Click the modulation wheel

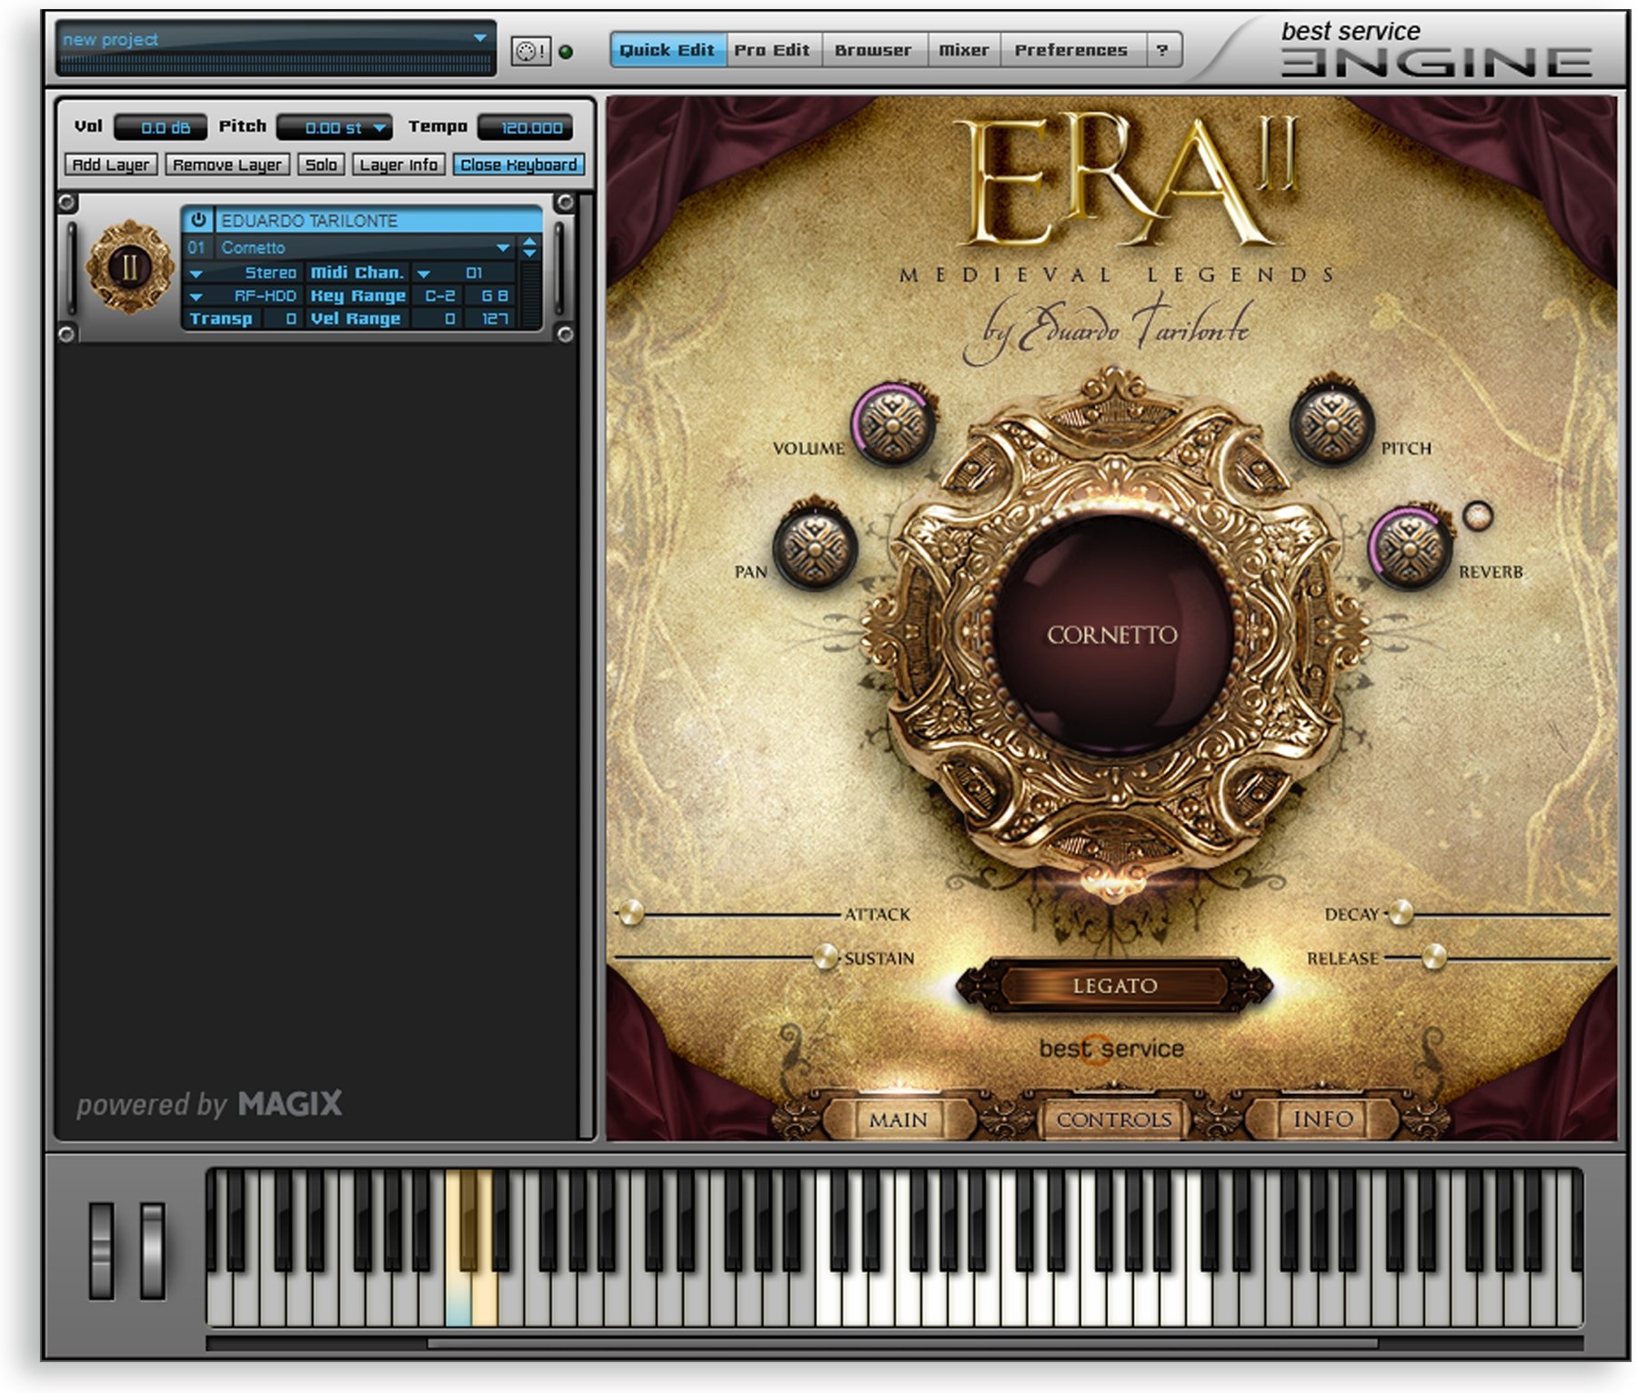pos(153,1250)
